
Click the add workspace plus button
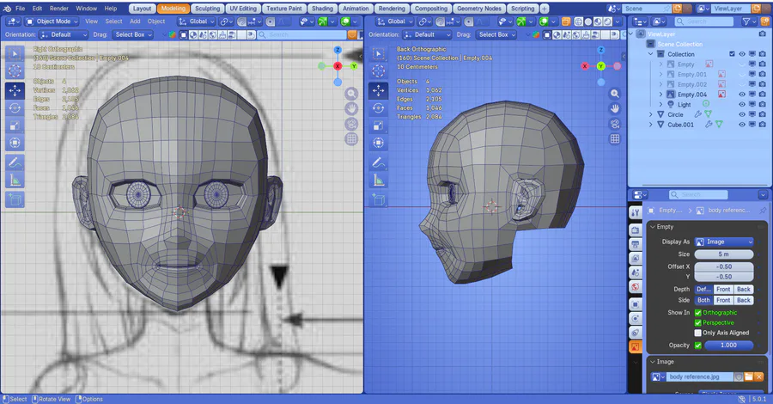pyautogui.click(x=545, y=9)
